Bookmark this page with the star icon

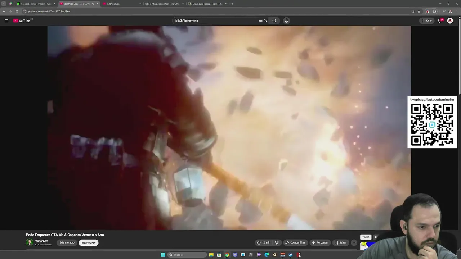pos(419,11)
